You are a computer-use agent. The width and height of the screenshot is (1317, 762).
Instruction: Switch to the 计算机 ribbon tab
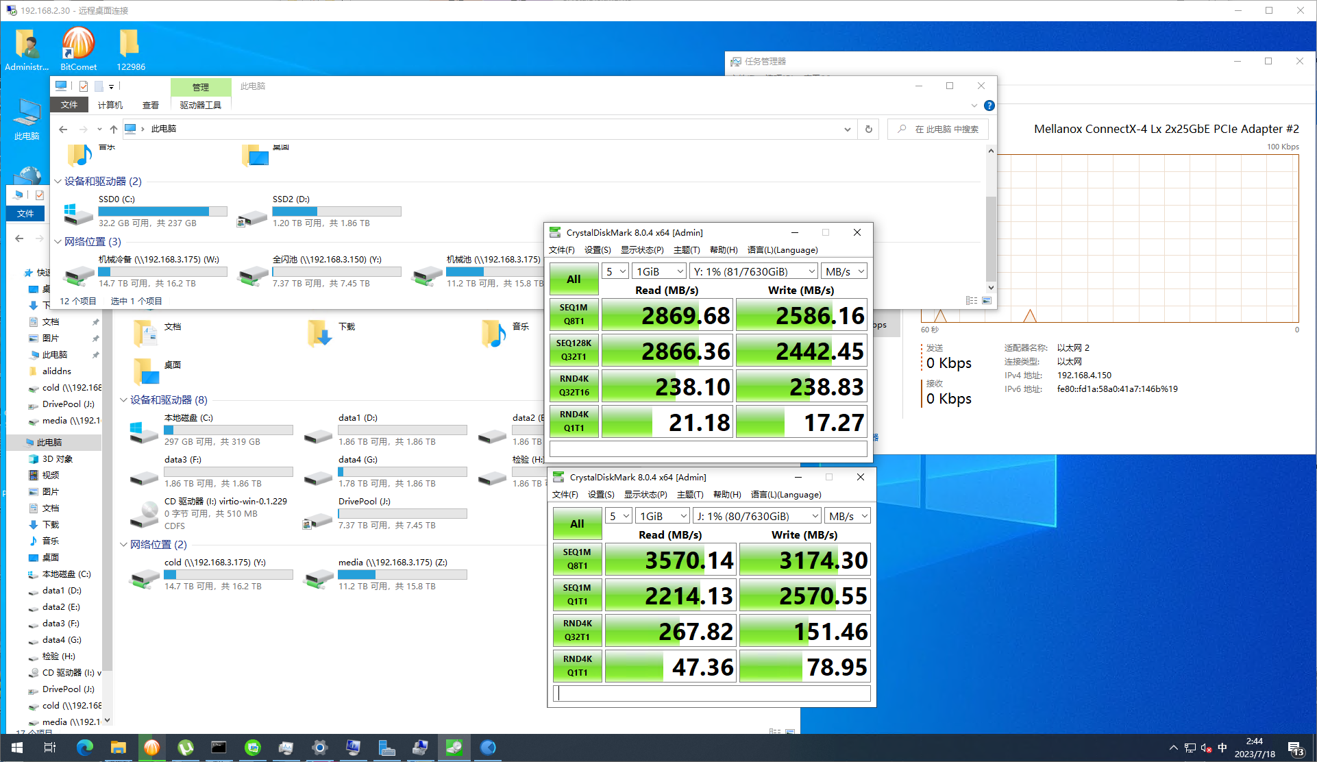coord(110,105)
